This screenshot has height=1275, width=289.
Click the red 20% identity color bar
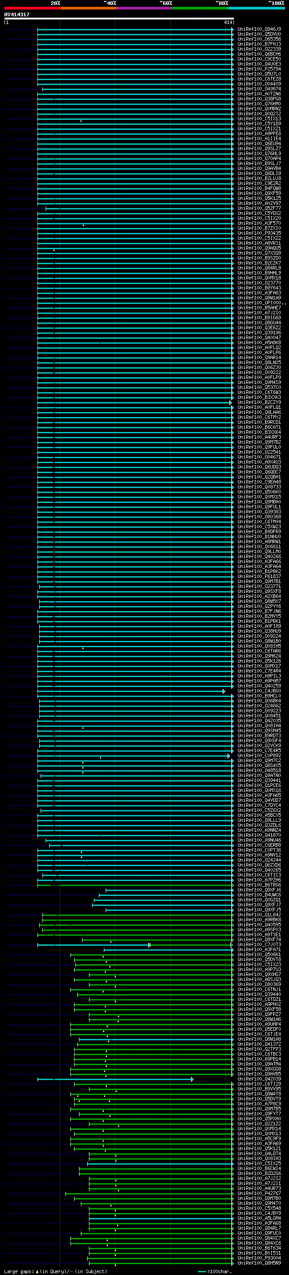point(32,8)
